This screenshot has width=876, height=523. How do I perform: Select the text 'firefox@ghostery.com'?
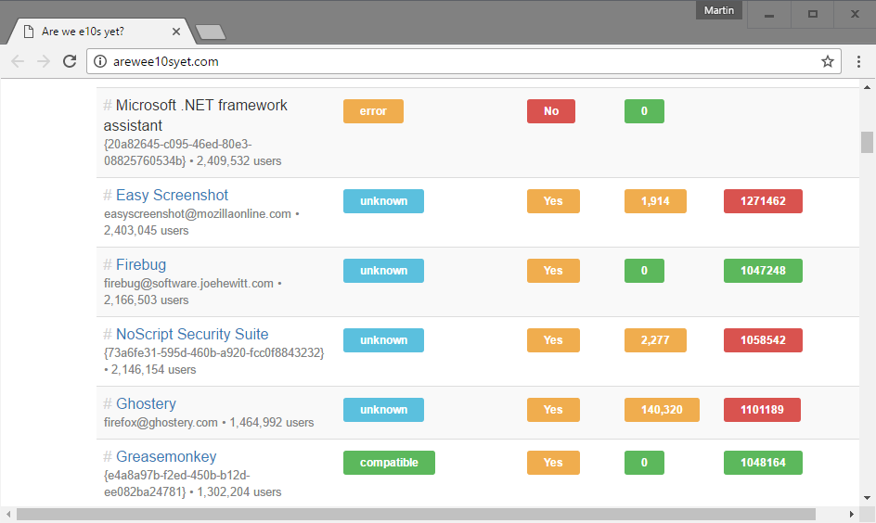[x=161, y=423]
